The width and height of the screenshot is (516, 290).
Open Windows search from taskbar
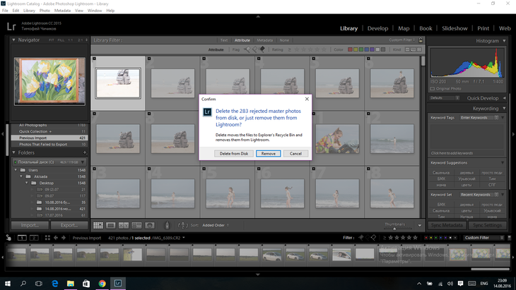click(x=23, y=283)
